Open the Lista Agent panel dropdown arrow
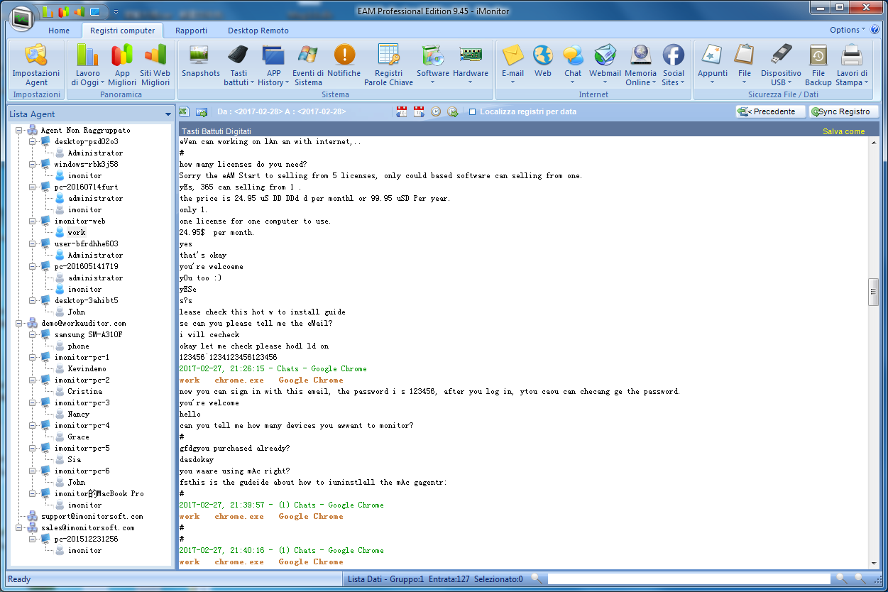 pos(168,114)
